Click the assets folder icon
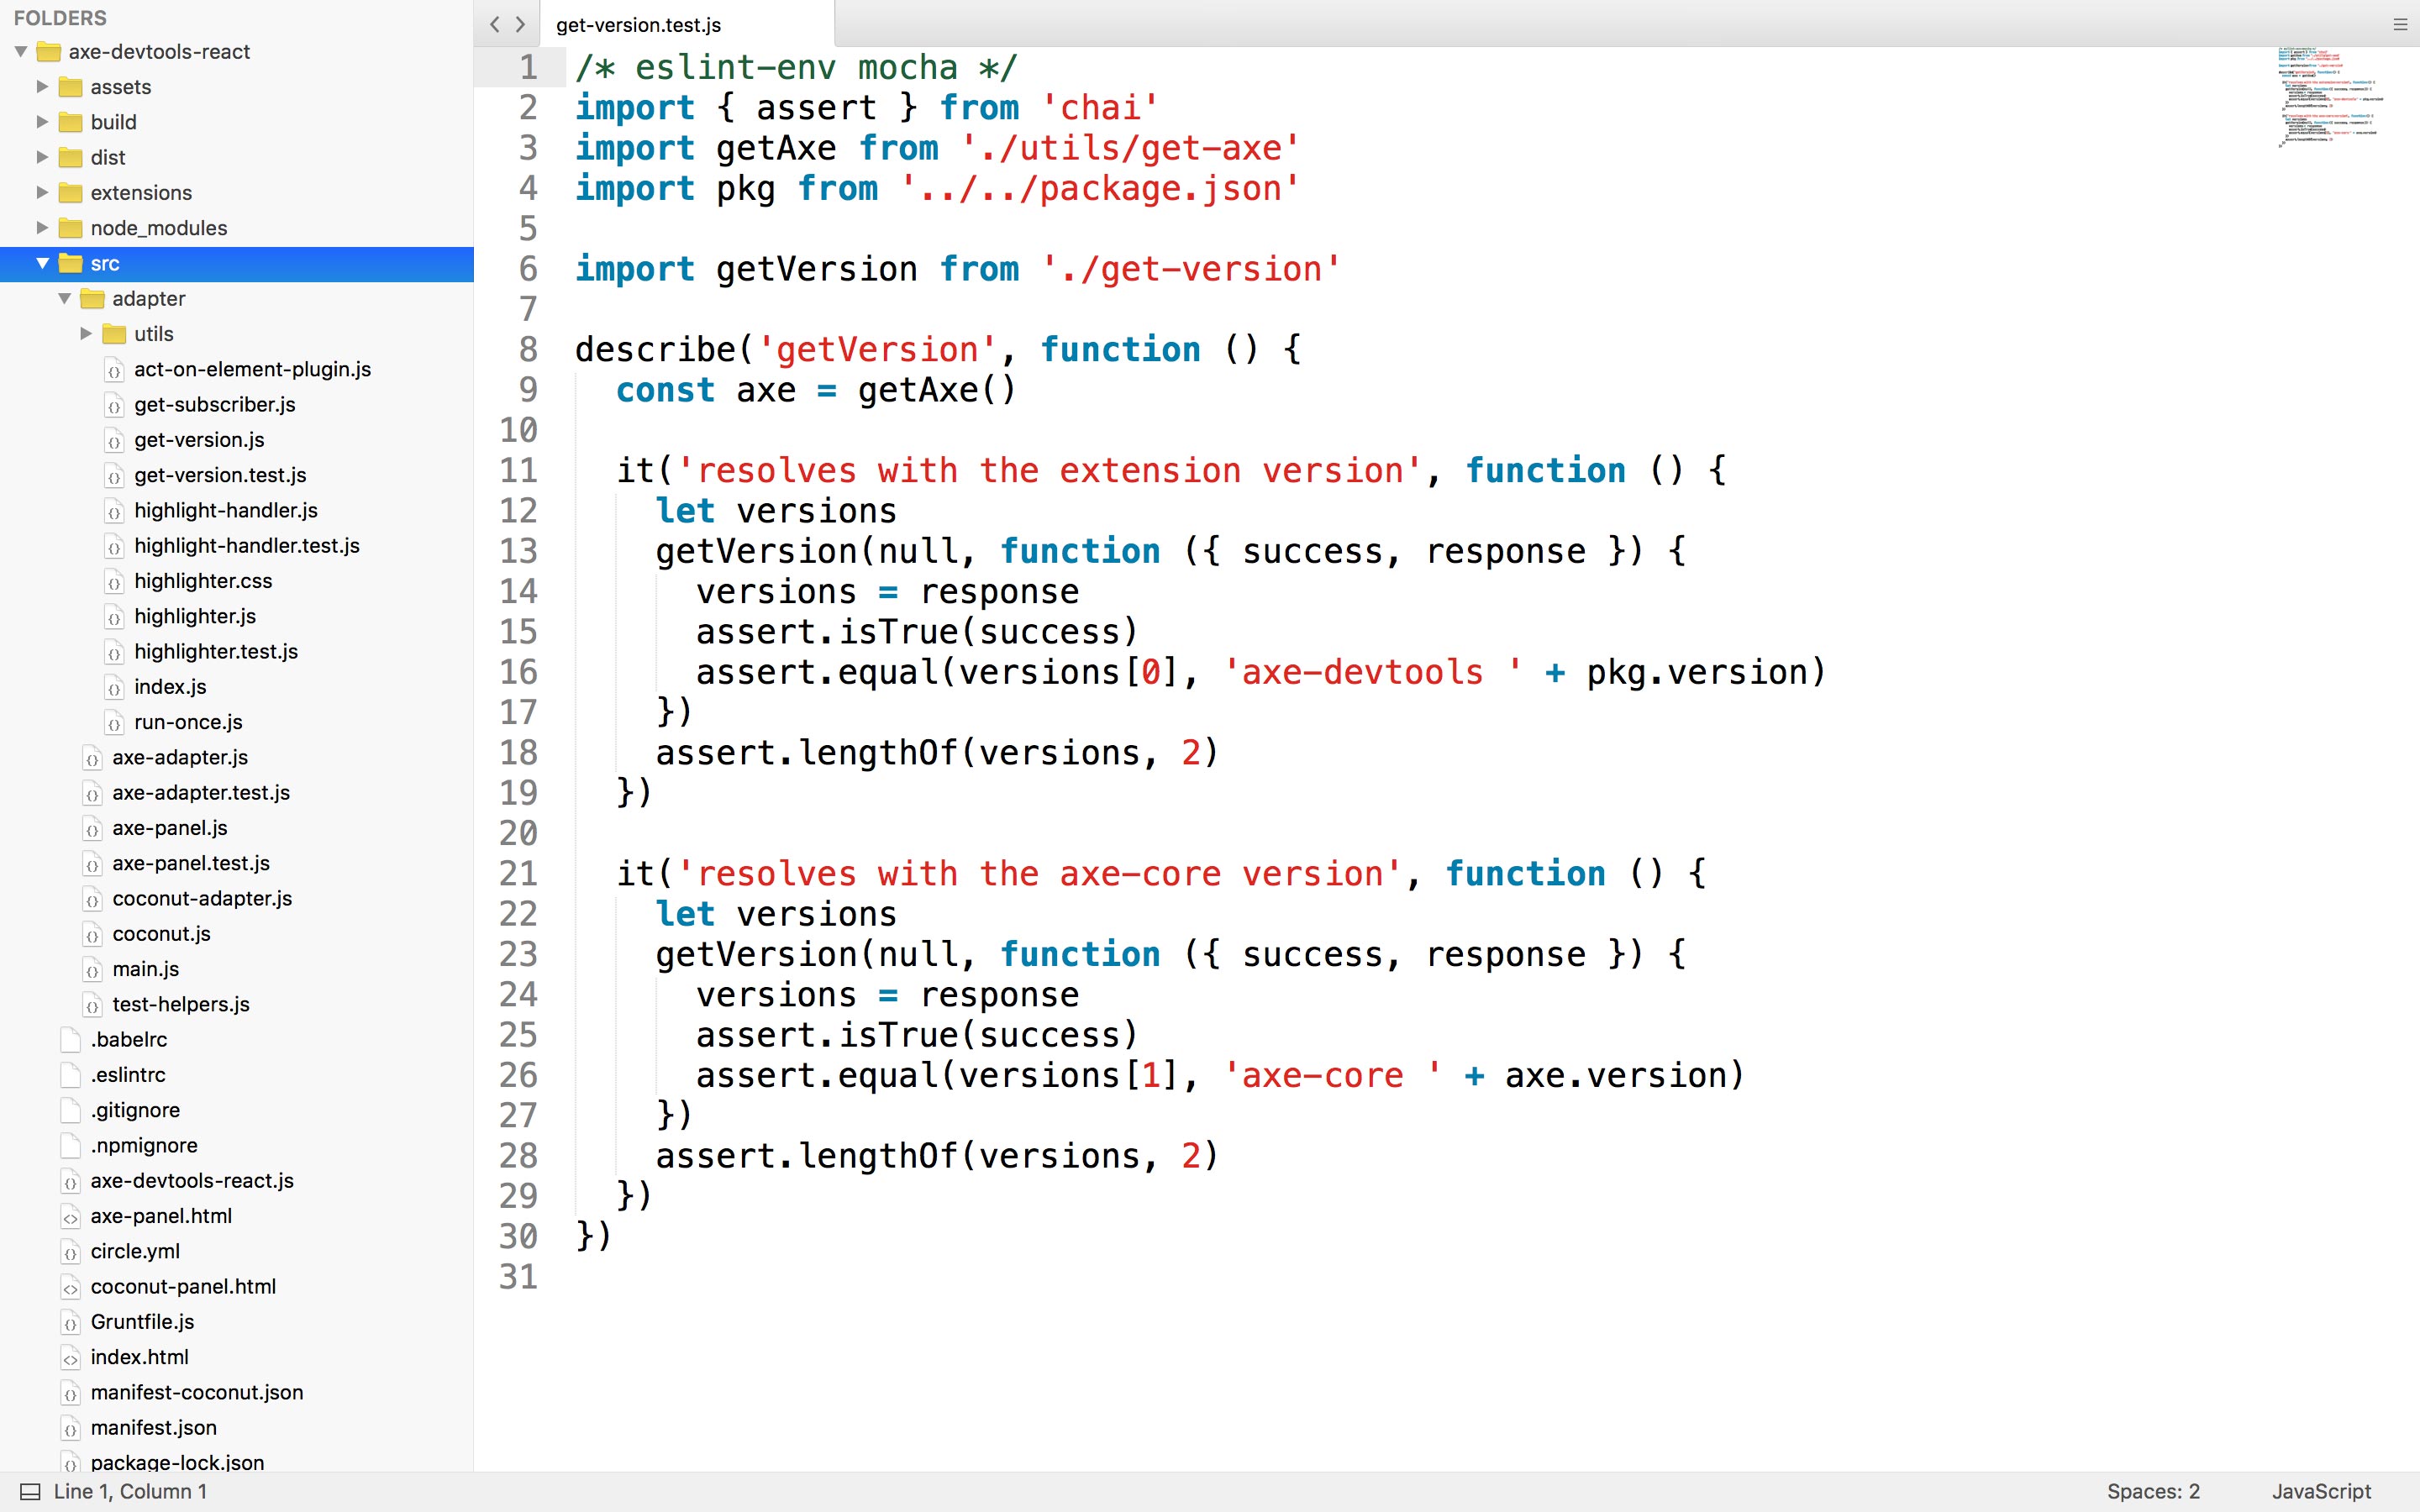2420x1512 pixels. coord(69,87)
